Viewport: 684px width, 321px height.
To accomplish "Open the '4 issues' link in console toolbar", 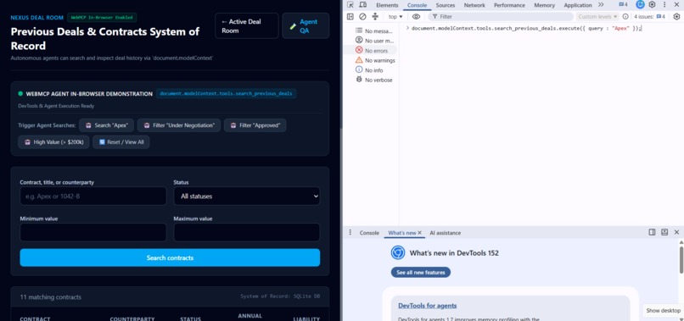I will (x=649, y=17).
